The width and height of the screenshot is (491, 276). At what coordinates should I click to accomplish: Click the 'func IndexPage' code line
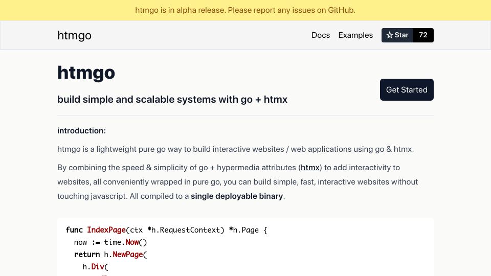point(167,230)
